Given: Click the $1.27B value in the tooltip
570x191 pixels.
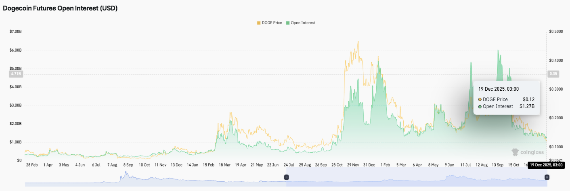Looking at the screenshot, I should tap(527, 106).
